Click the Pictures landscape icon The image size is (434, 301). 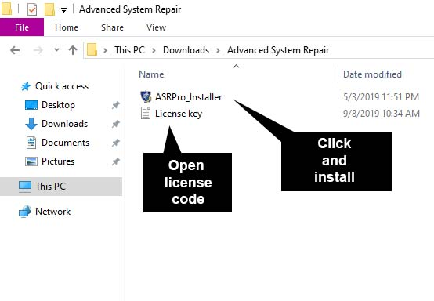tap(31, 161)
